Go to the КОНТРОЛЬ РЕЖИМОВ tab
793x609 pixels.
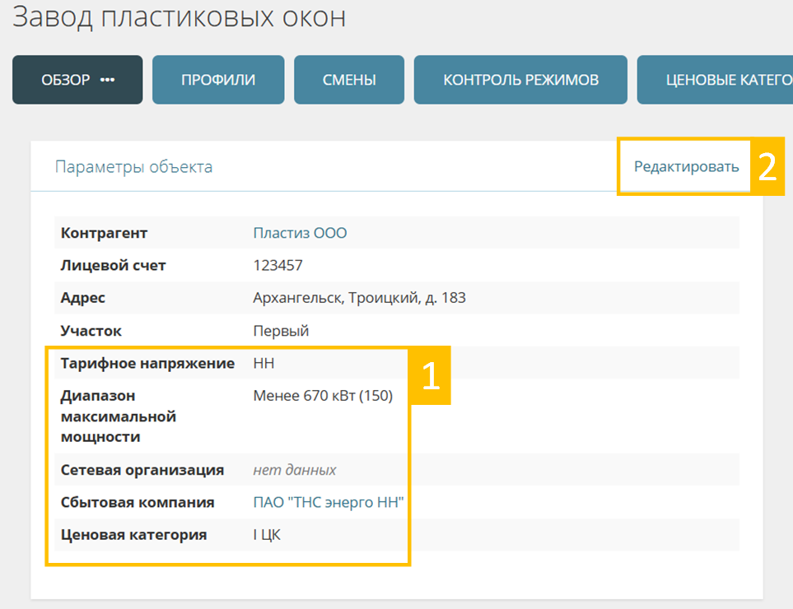click(x=520, y=80)
